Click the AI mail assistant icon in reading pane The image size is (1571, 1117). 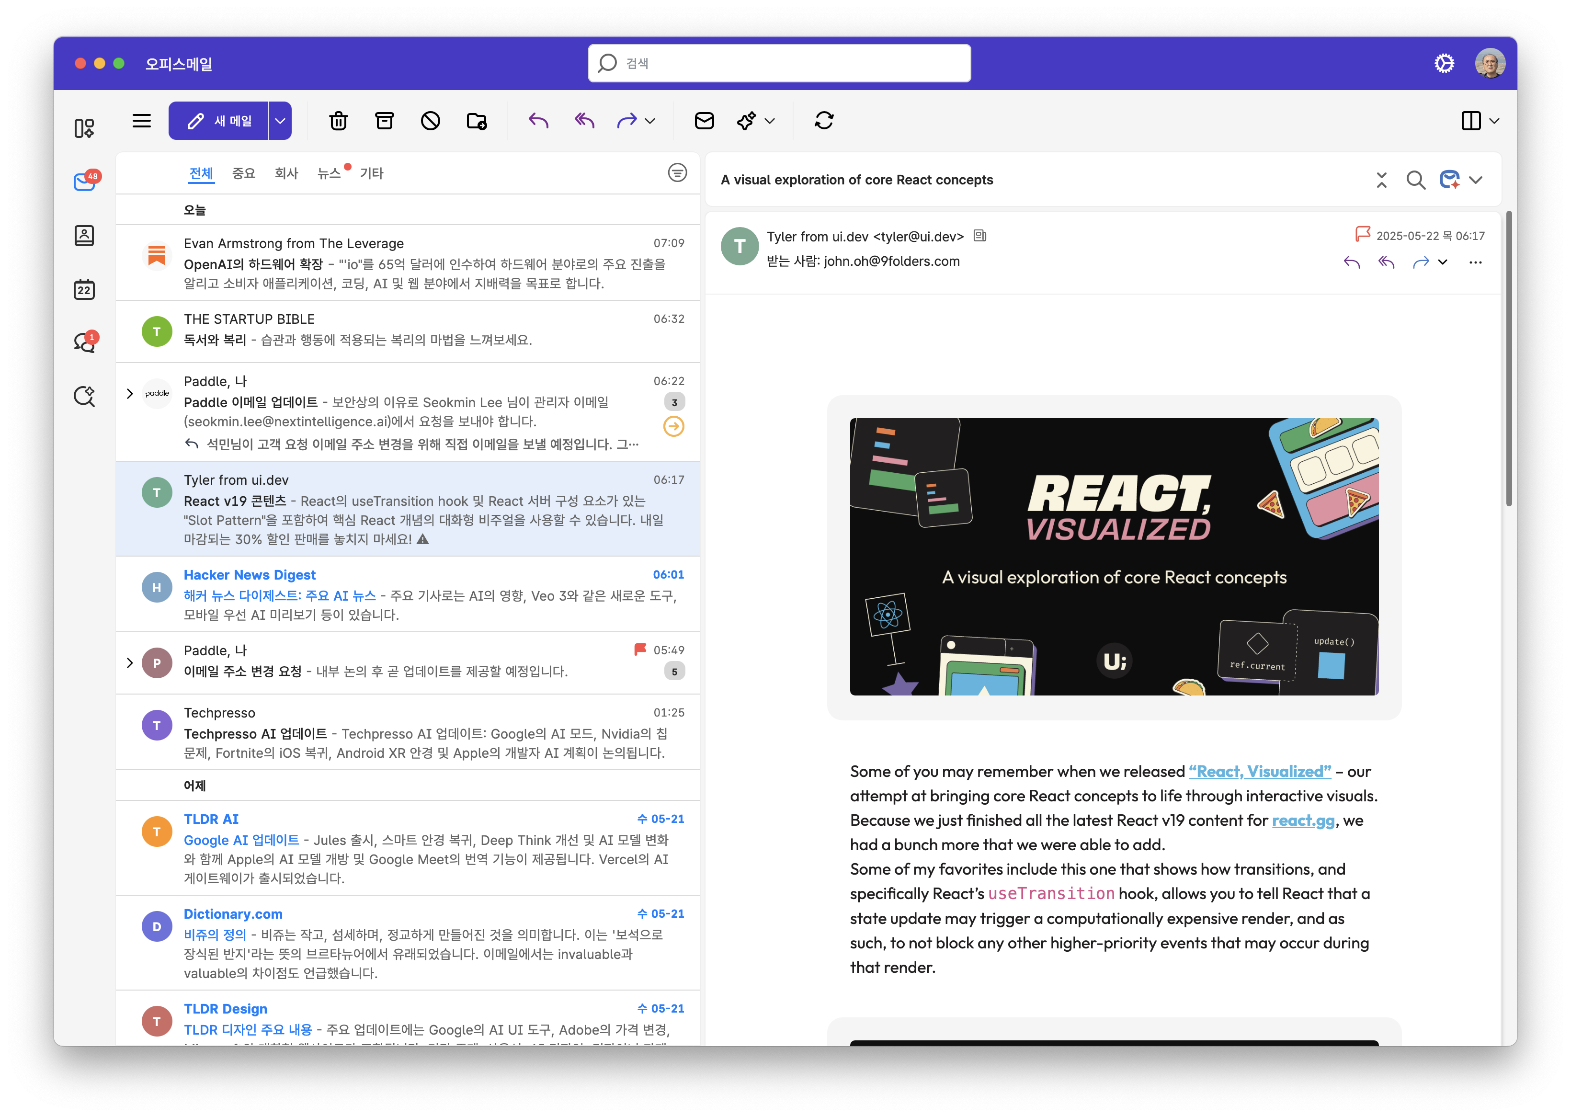pyautogui.click(x=1450, y=180)
